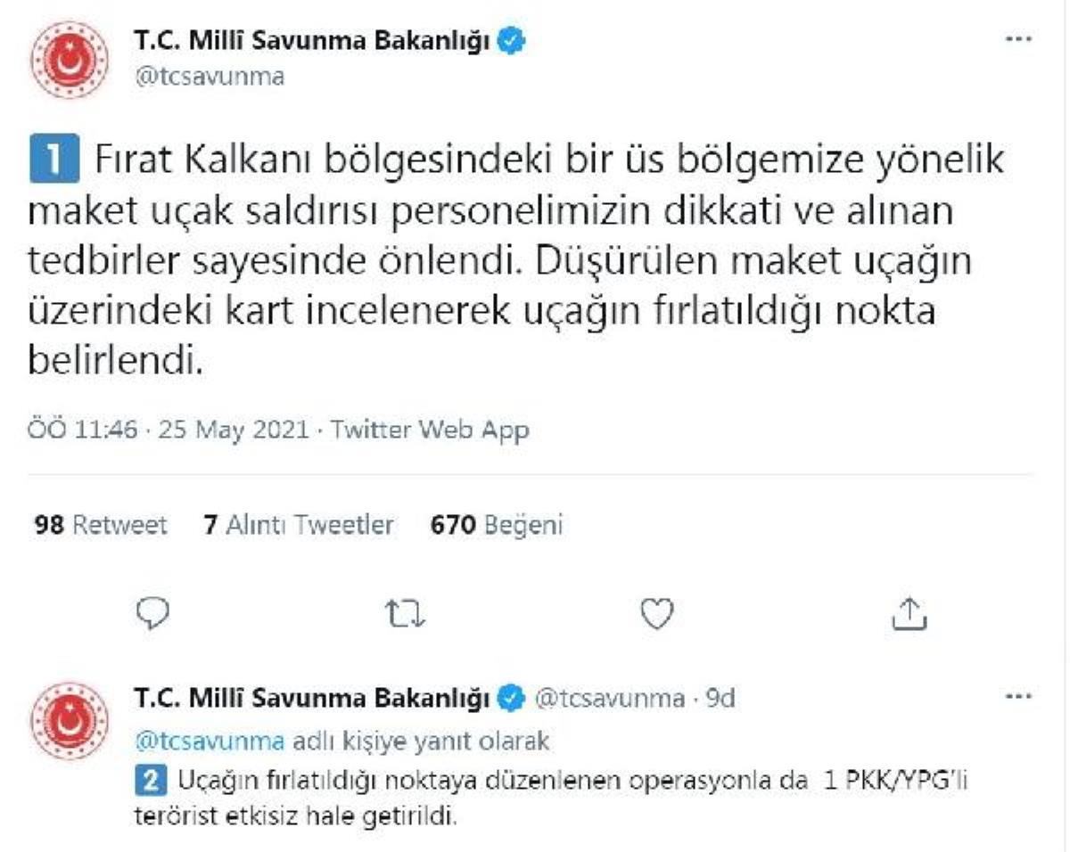Open reply tweet account name link
This screenshot has height=852, width=1070.
tap(311, 699)
